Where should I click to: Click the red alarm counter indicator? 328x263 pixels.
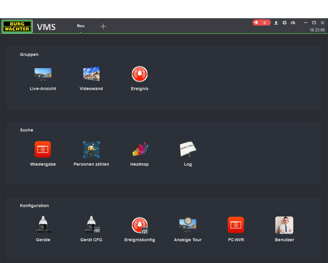click(x=261, y=23)
